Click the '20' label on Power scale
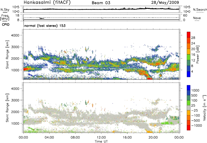Image resolution: width=207 pixels, height=143 pixels. [193, 49]
